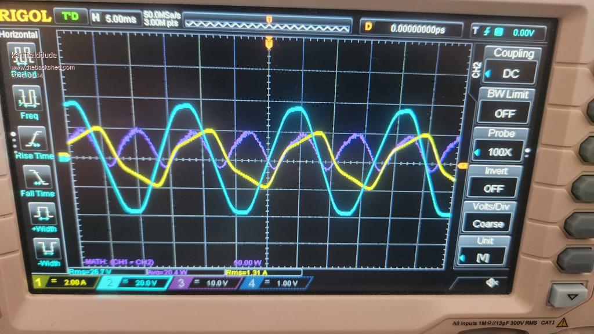Select channel 1 label showing 2.00 A
The image size is (594, 334).
point(65,282)
